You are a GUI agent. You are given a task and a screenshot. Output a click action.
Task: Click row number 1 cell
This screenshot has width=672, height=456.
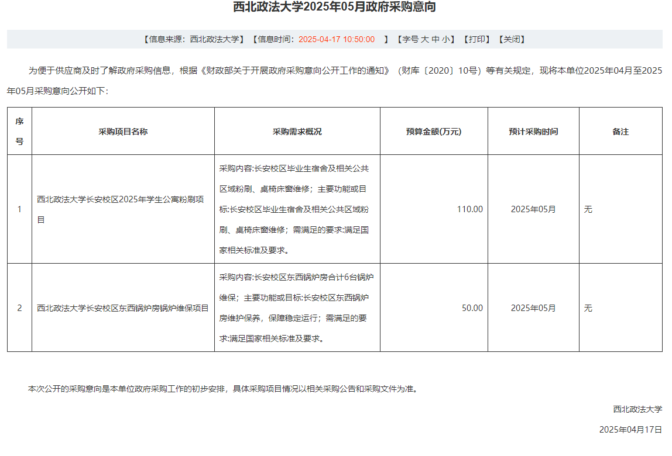(x=19, y=209)
